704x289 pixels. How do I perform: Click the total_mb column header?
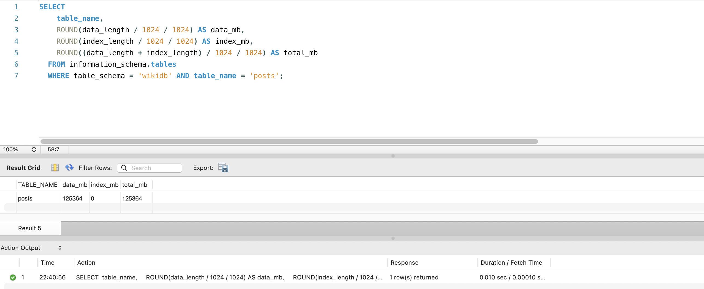click(x=135, y=185)
